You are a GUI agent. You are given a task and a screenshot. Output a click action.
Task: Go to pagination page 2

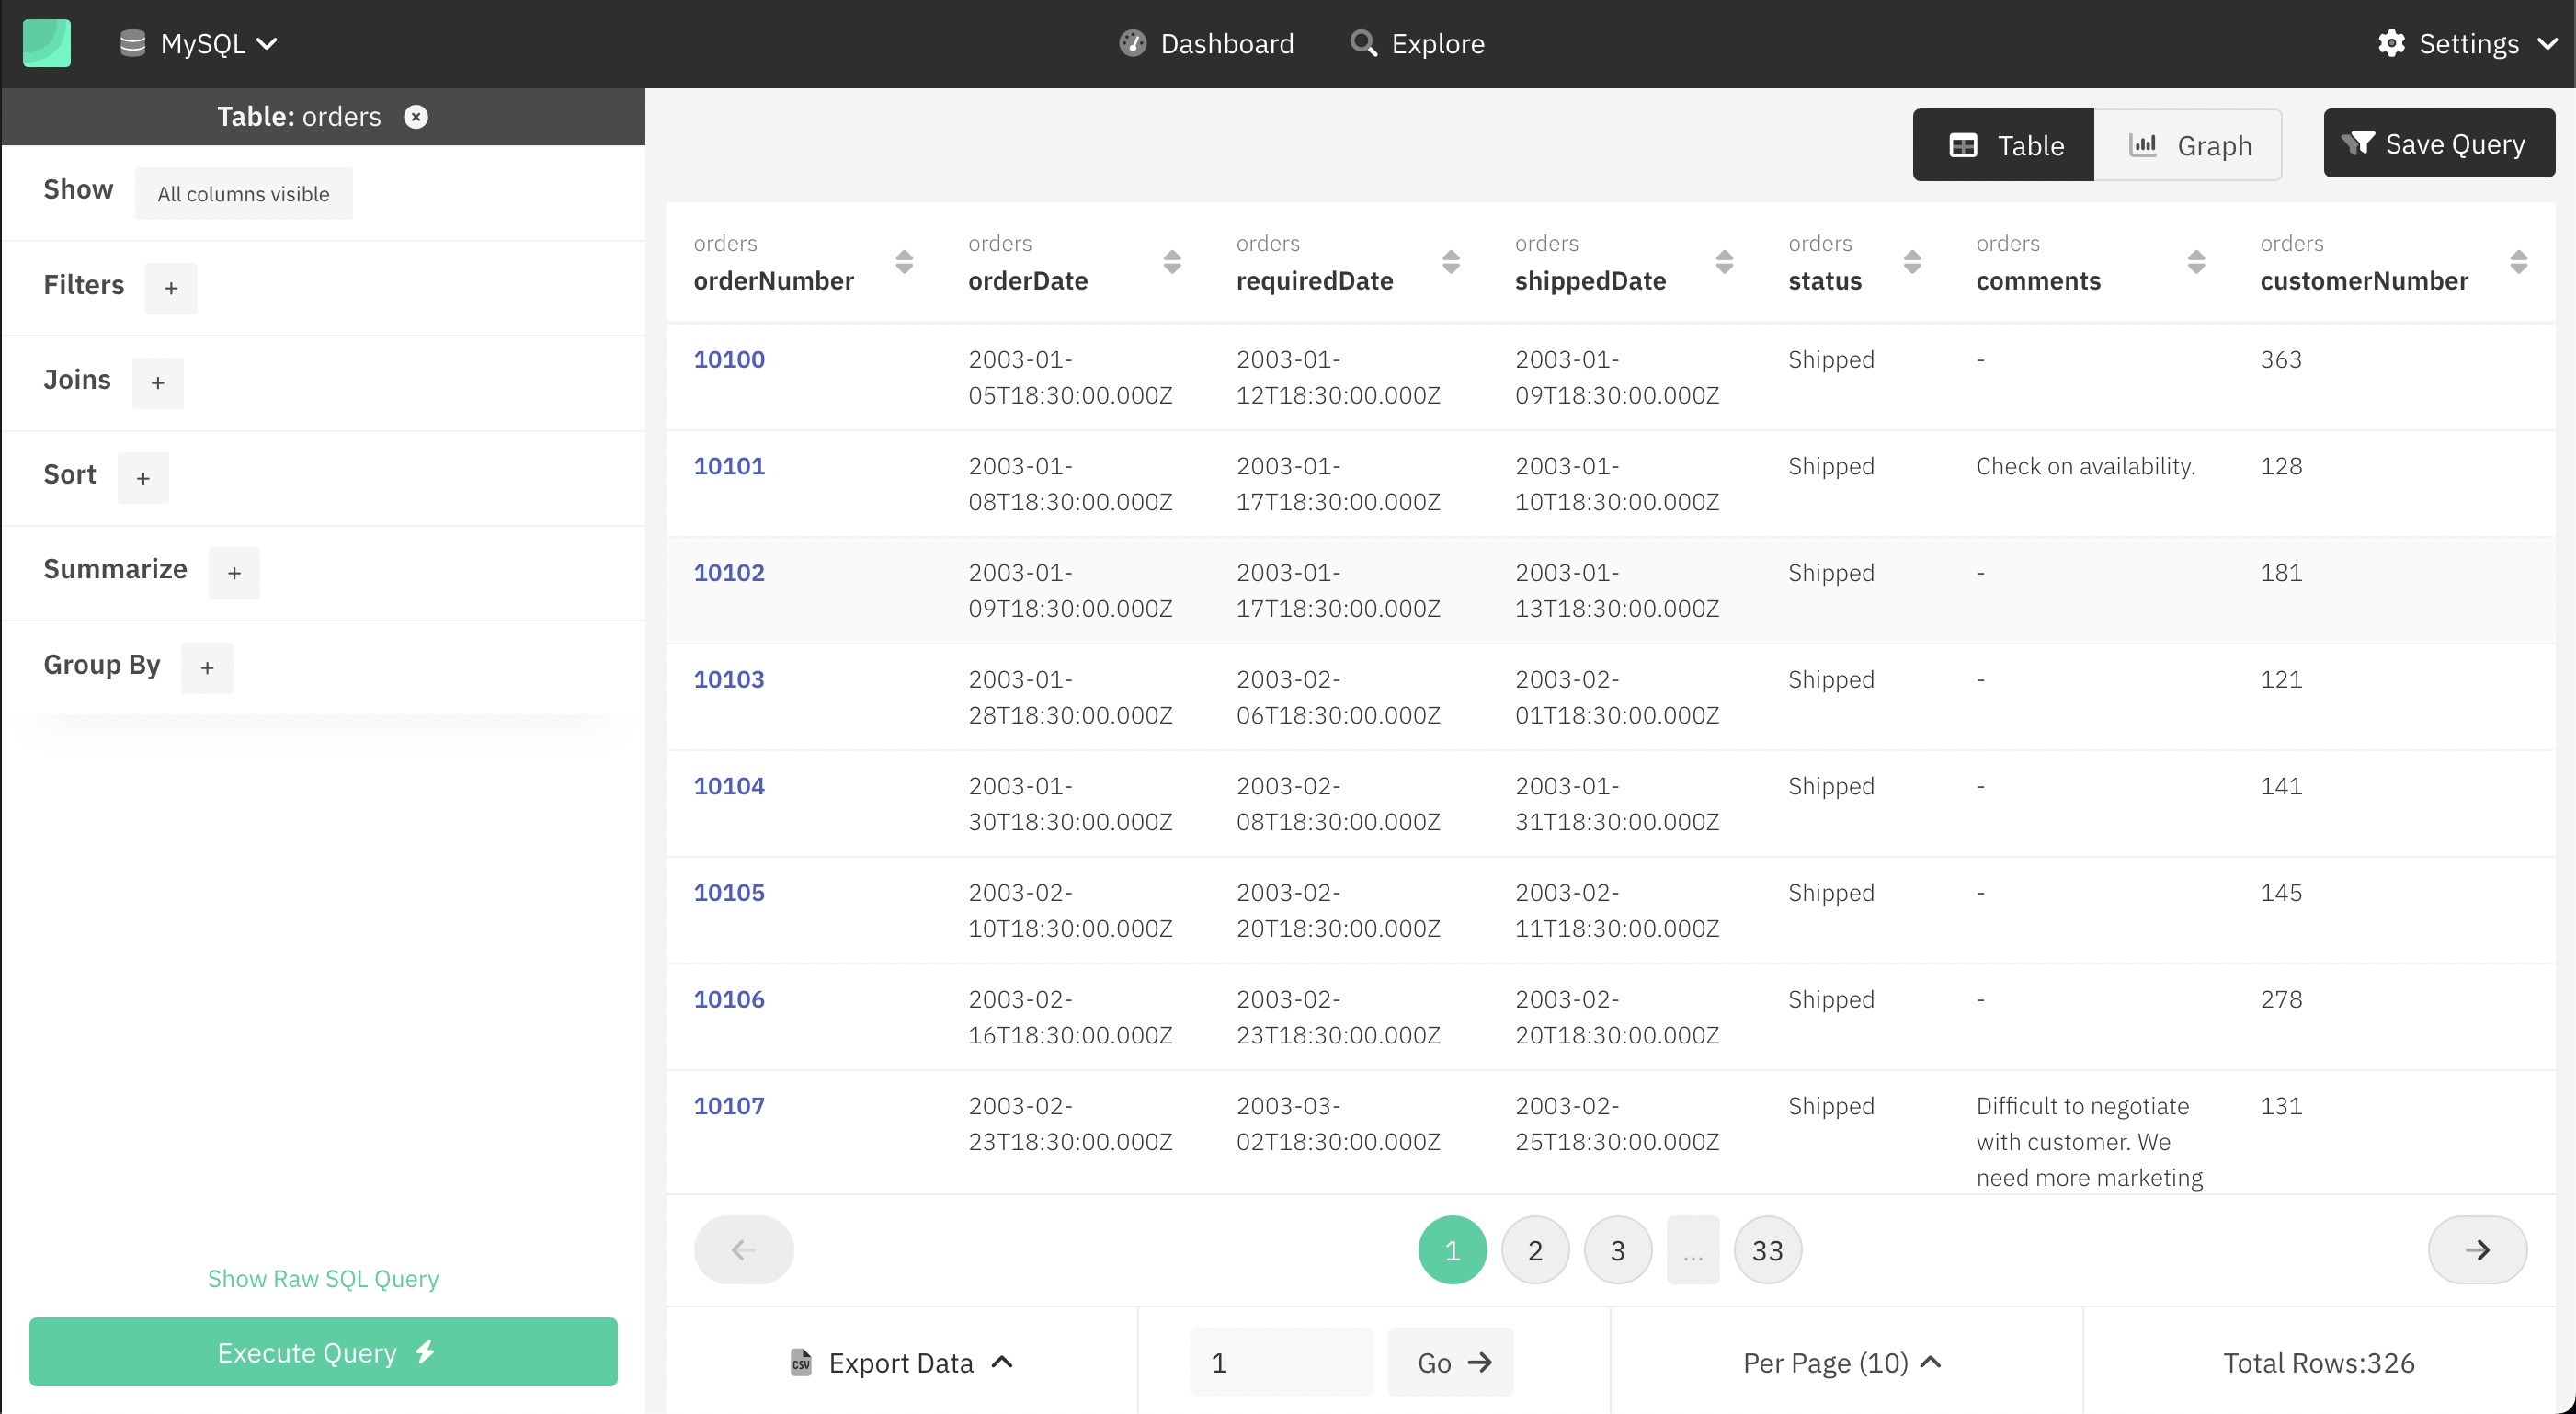[x=1535, y=1250]
